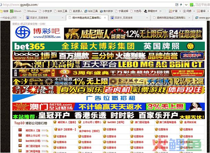Click the 扩展 extensions icon

tap(173, 11)
